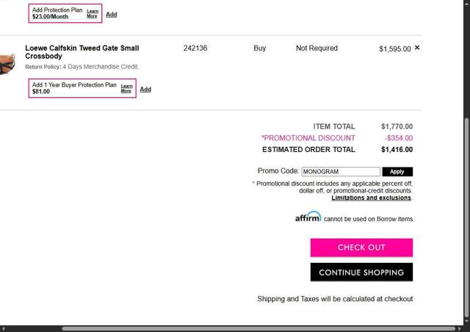Image resolution: width=470 pixels, height=332 pixels.
Task: Click the horizontal scrollbar left arrow
Action: pyautogui.click(x=3, y=329)
